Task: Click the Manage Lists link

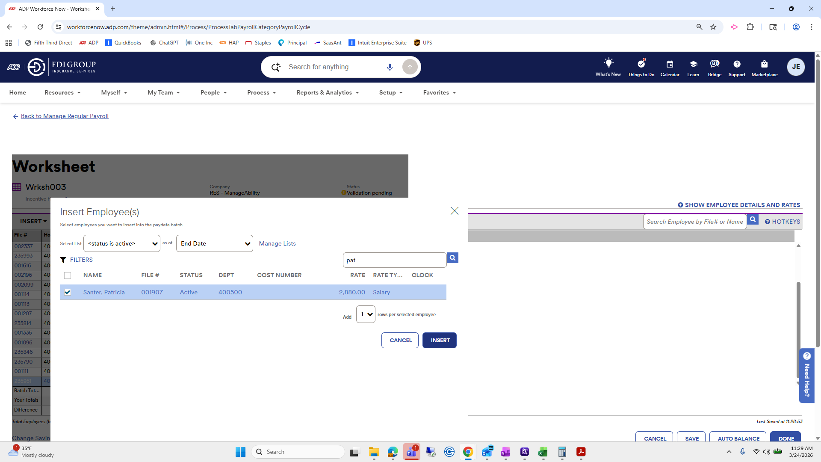Action: (x=277, y=244)
